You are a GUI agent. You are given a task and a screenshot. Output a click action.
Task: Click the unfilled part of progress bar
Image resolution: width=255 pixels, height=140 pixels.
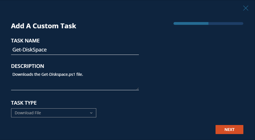[x=226, y=23]
